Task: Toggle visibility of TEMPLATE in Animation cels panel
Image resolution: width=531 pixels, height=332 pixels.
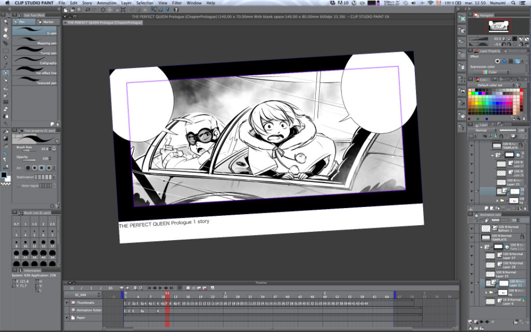Action: [x=471, y=238]
